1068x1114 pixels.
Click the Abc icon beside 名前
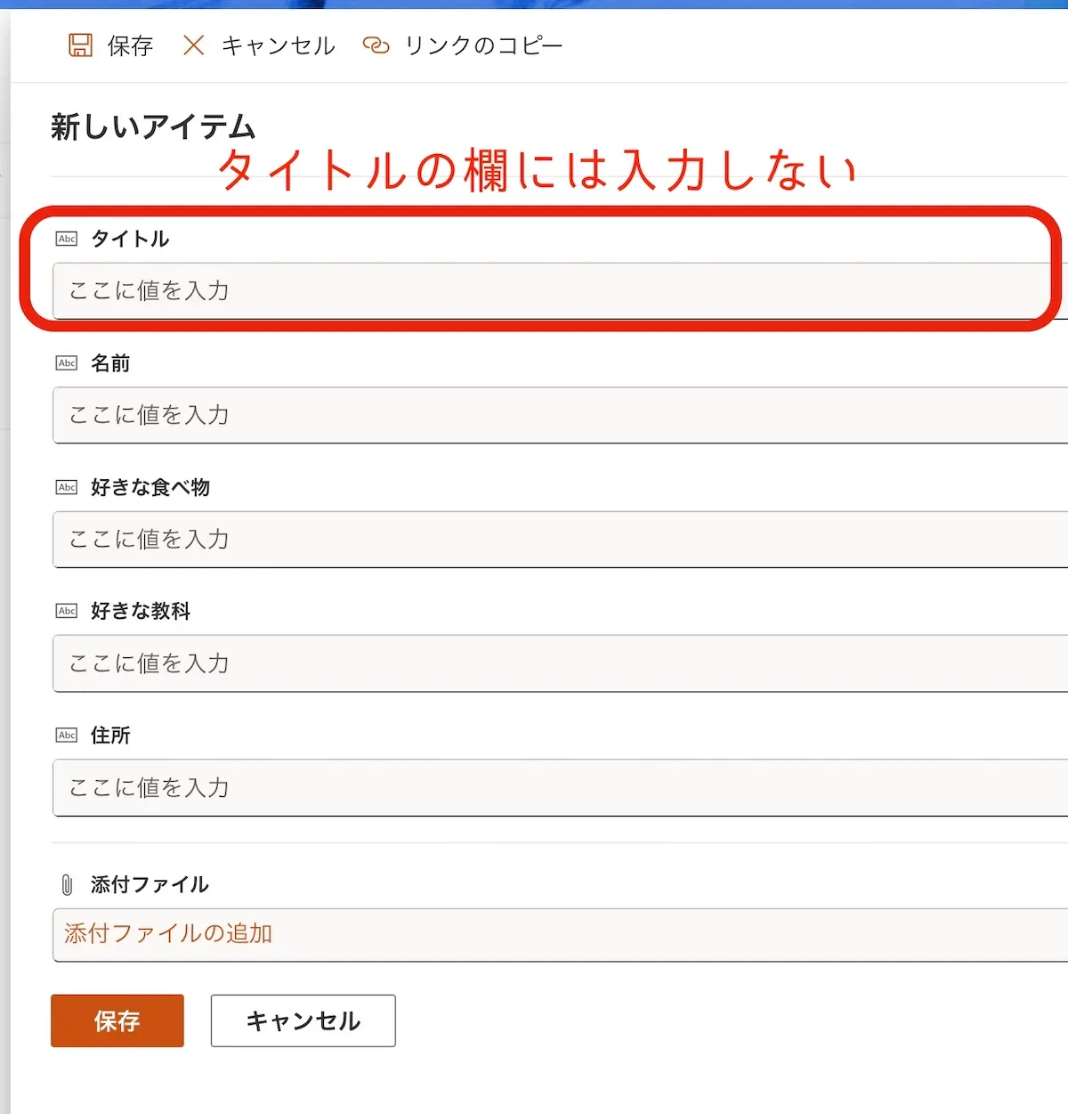(67, 363)
